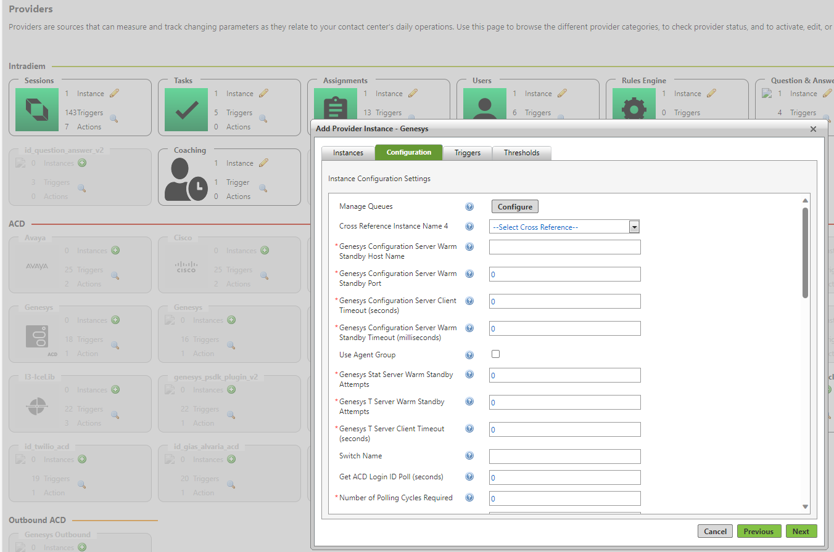
Task: Enable the Use Agent Group checkbox
Action: (x=495, y=354)
